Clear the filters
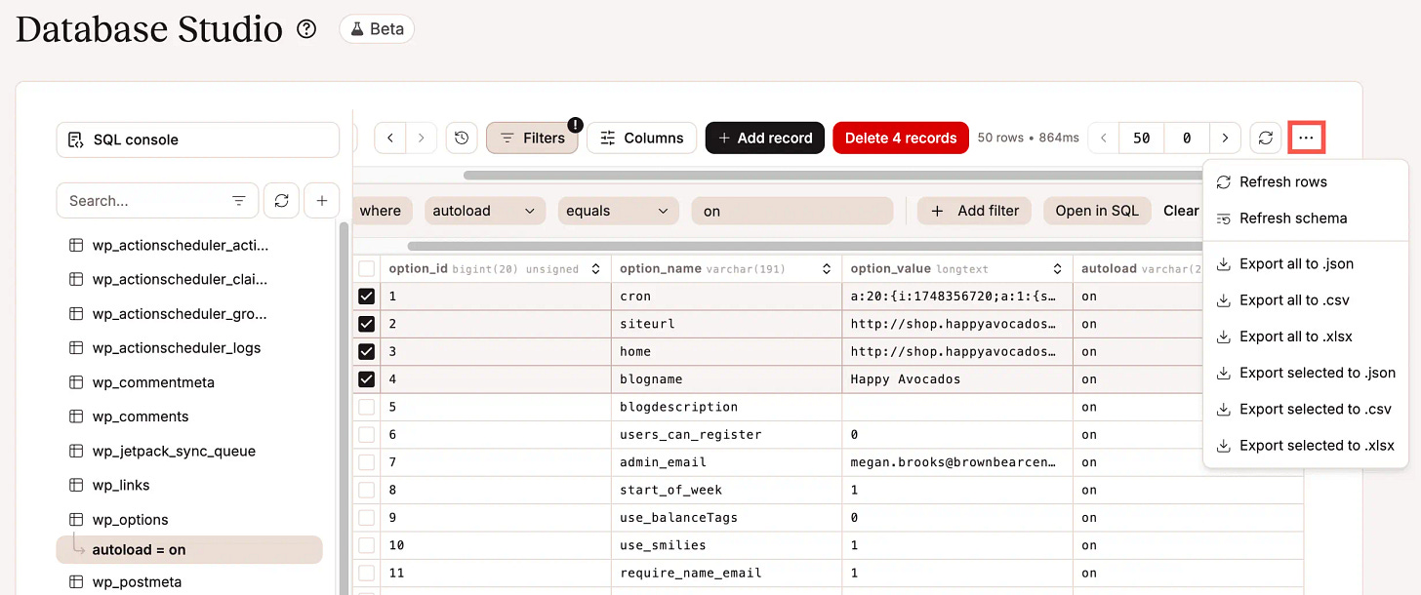 click(1181, 211)
